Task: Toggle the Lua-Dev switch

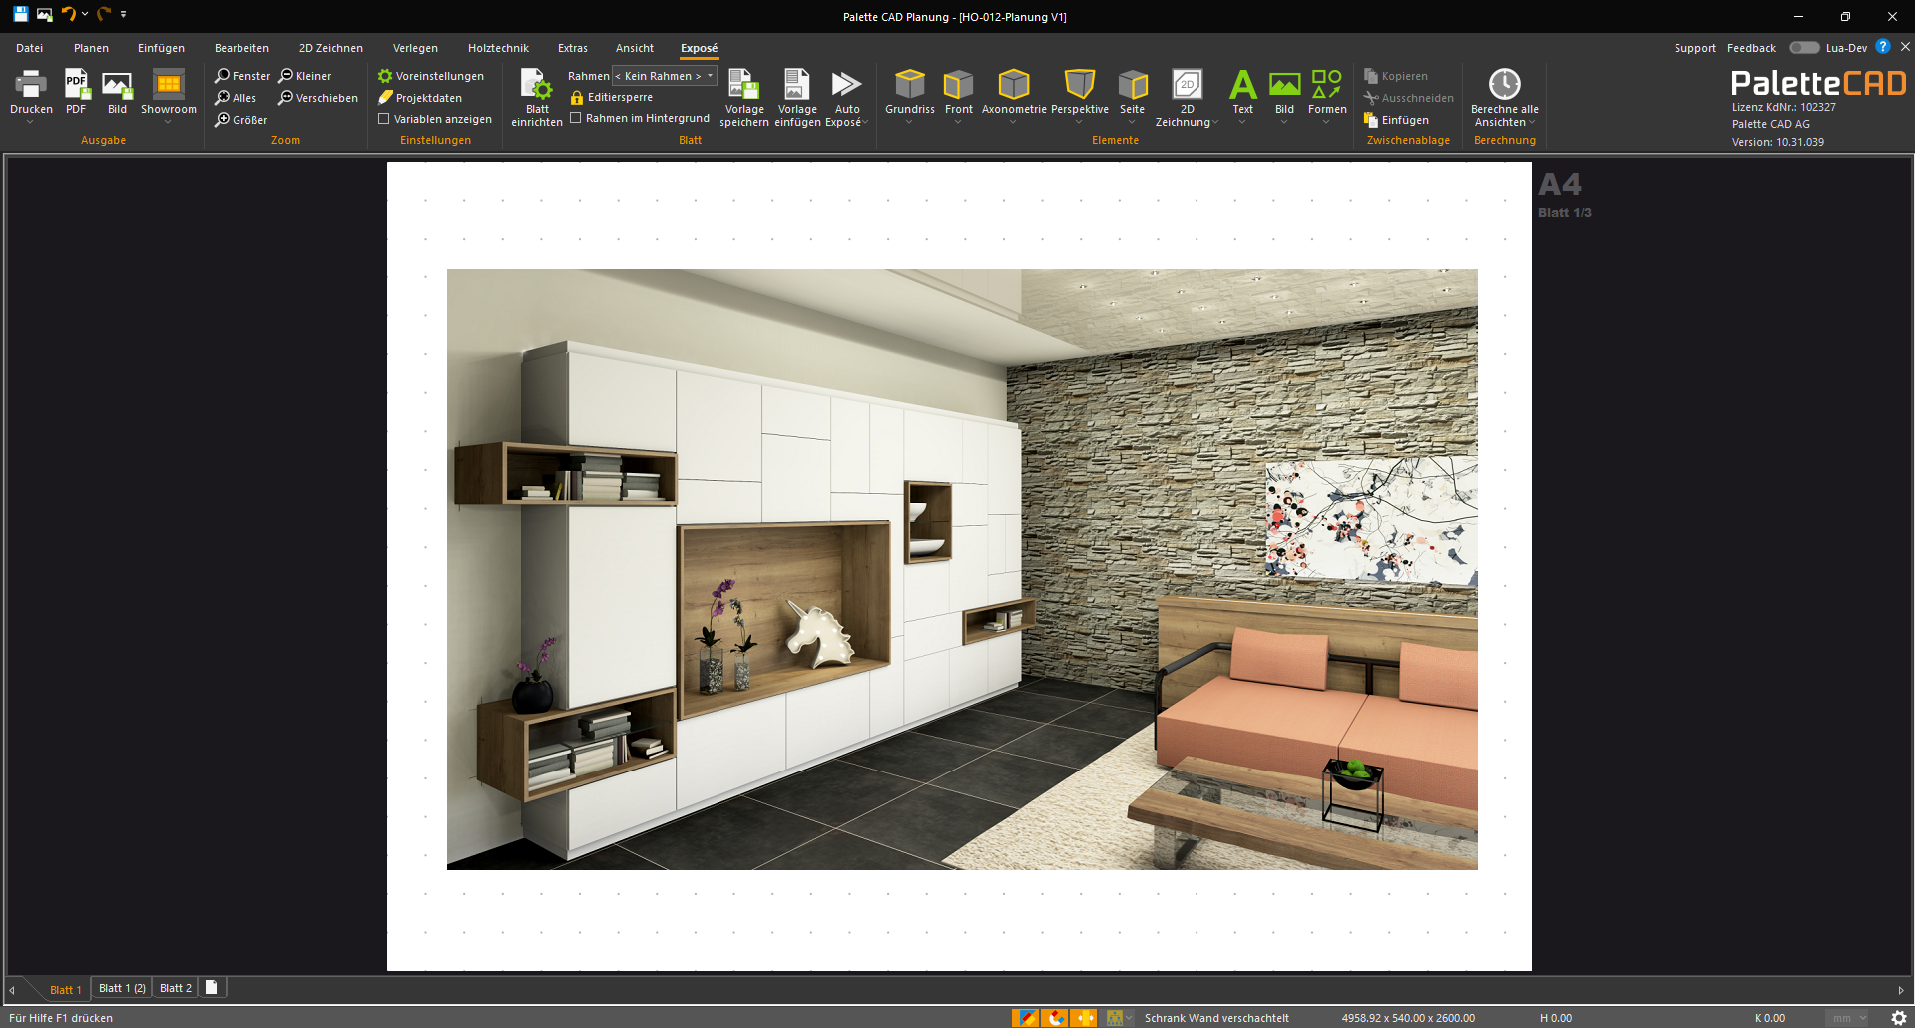Action: tap(1804, 48)
